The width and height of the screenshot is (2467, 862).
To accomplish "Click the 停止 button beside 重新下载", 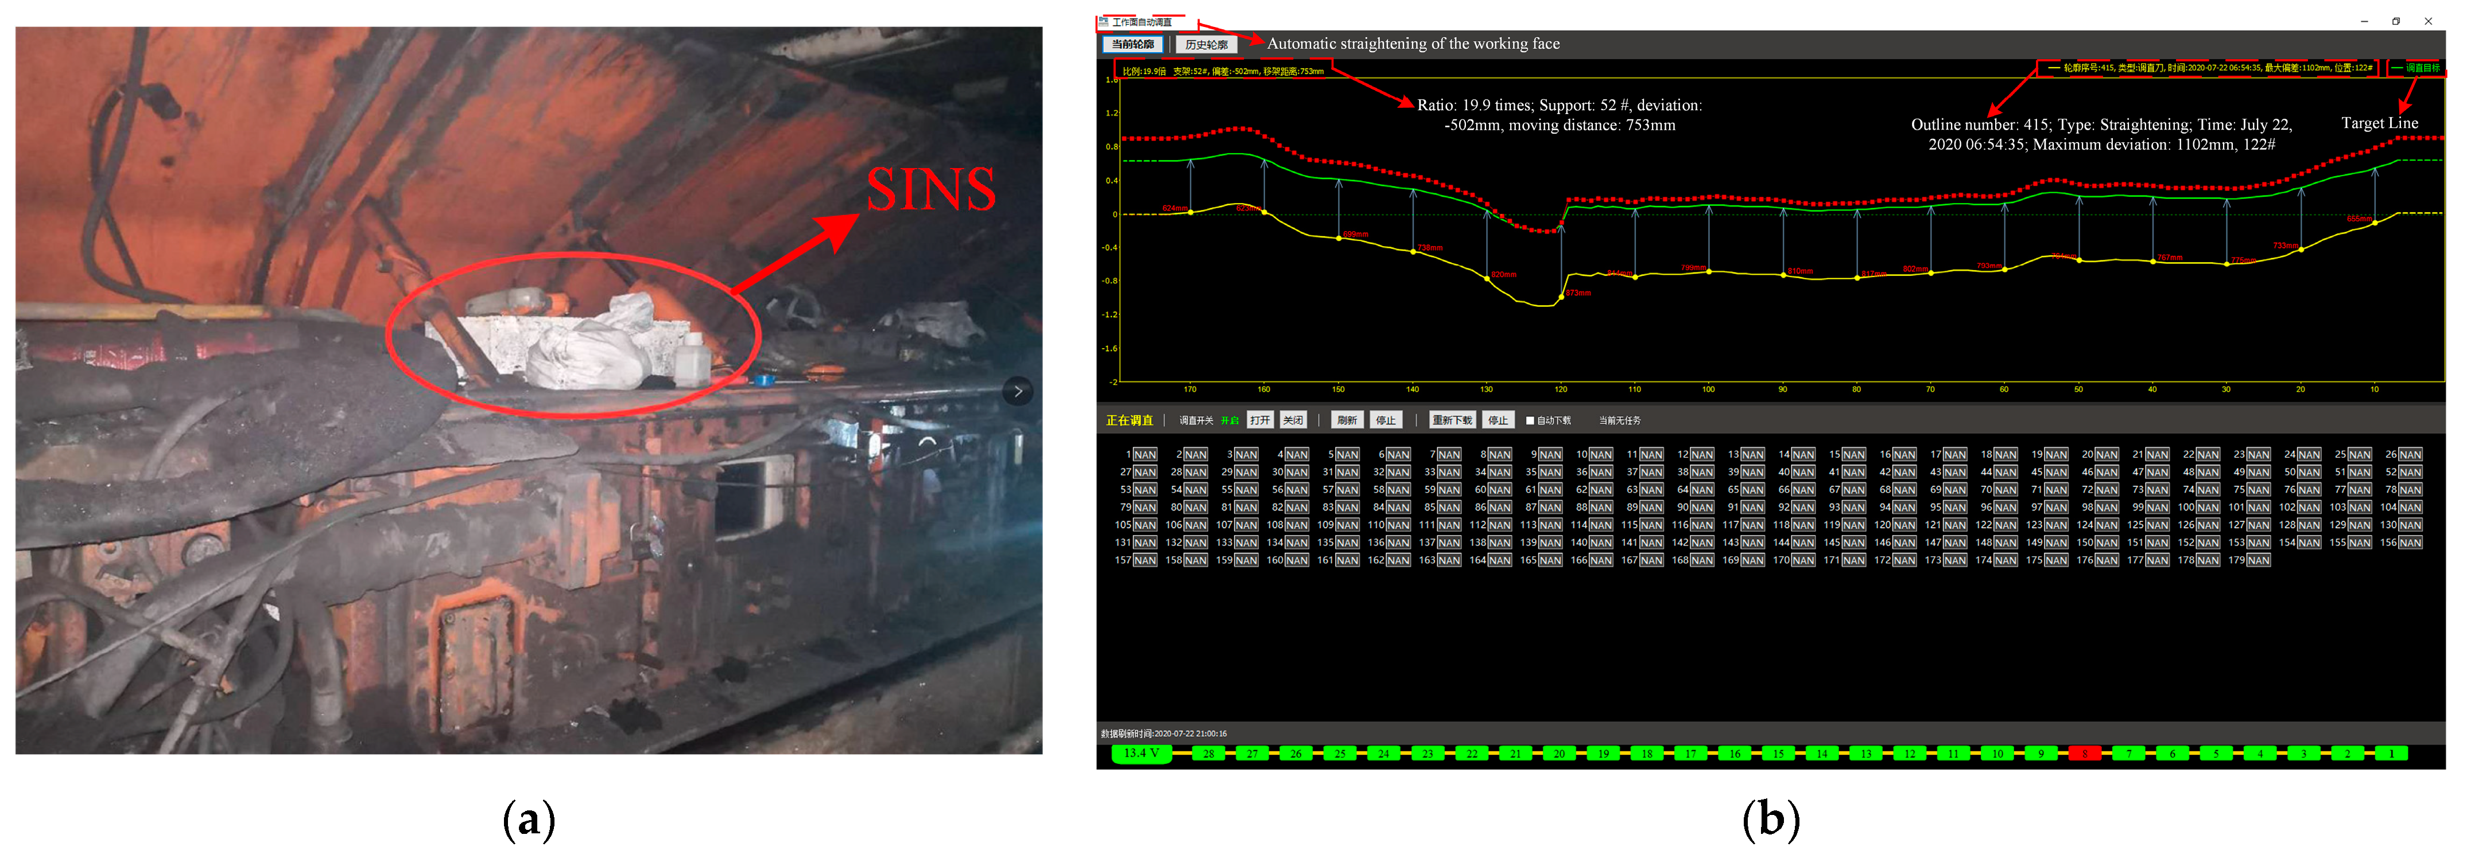I will [x=1498, y=421].
